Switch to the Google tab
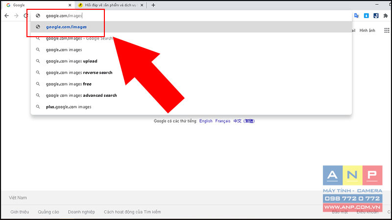392x220 pixels. [39, 5]
